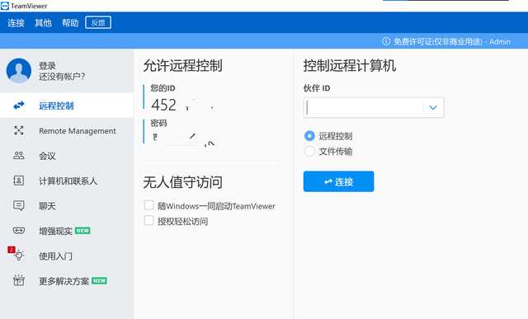
Task: Open 使用入门 in the sidebar
Action: click(x=67, y=256)
